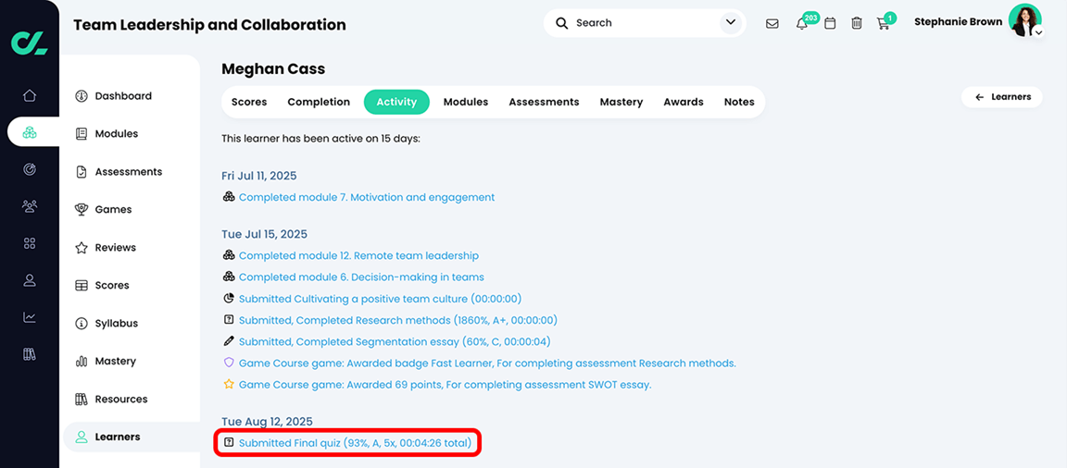This screenshot has width=1067, height=468.
Task: Switch to the Modules tab
Action: click(x=466, y=102)
